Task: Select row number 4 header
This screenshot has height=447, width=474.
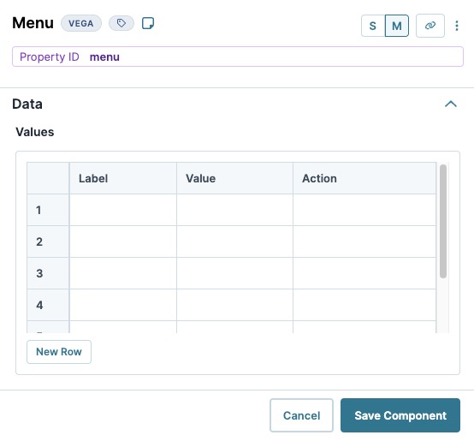Action: coord(48,305)
